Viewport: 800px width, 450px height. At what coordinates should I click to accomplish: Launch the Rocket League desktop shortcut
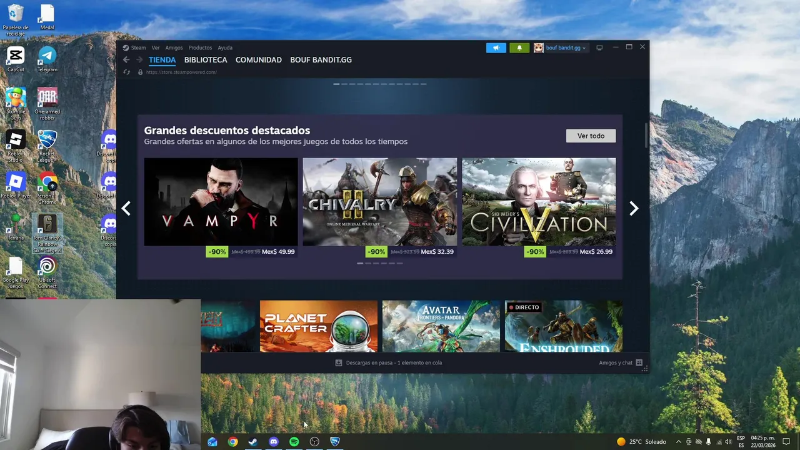point(47,146)
